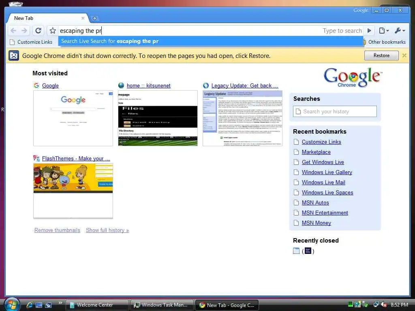
Task: Open the Customize Links bookmark in the bar
Action: pos(31,42)
